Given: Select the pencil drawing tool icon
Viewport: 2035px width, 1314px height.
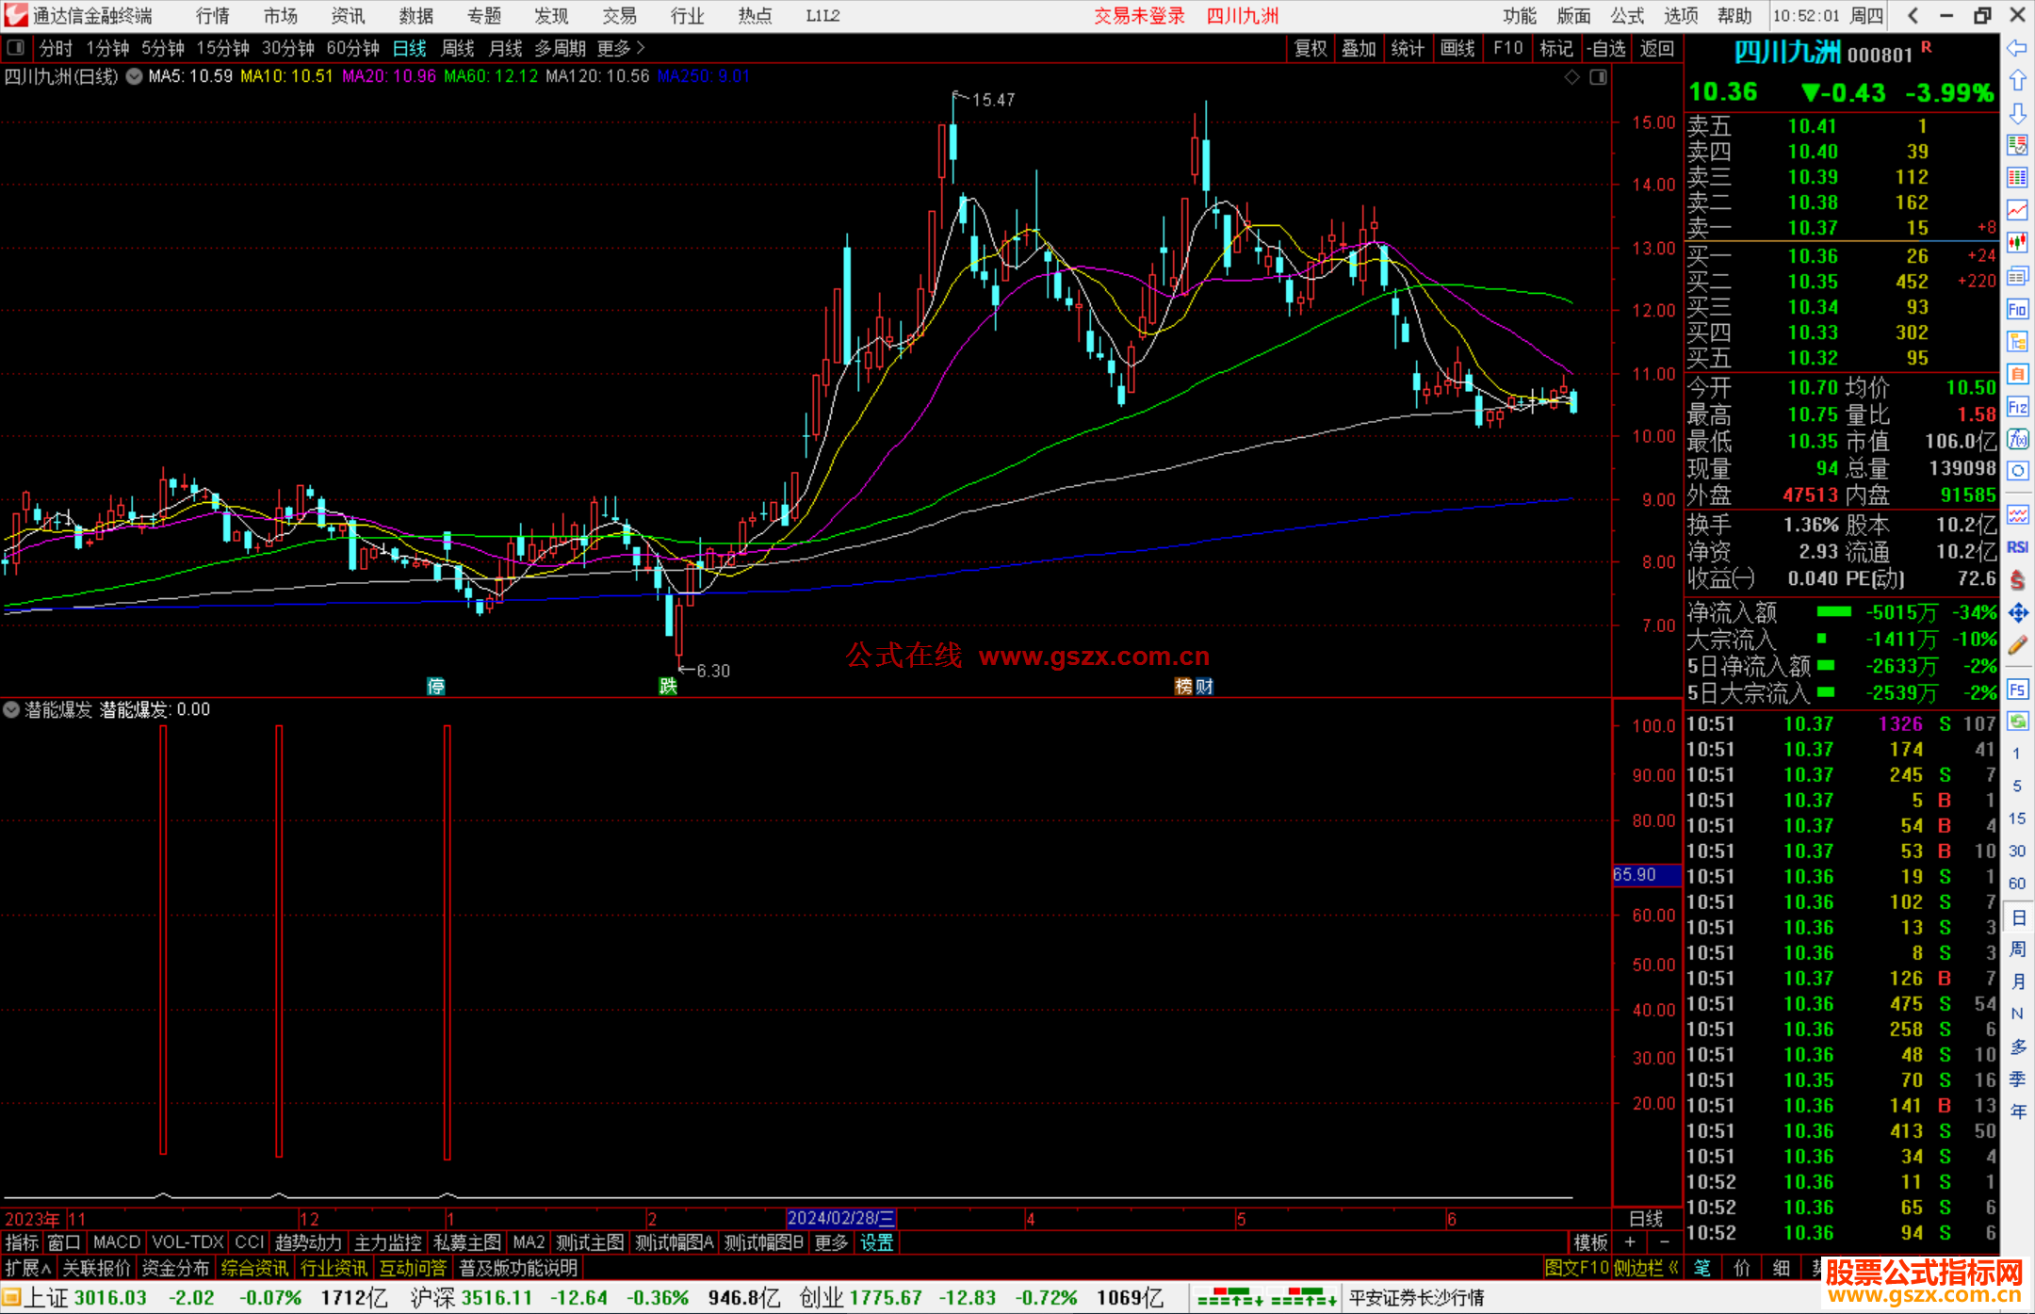Looking at the screenshot, I should coord(2017,646).
